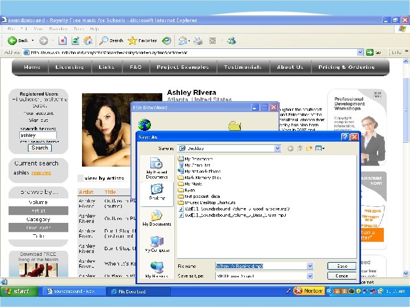
Task: Click the IE Forward arrow button
Action: 43,40
